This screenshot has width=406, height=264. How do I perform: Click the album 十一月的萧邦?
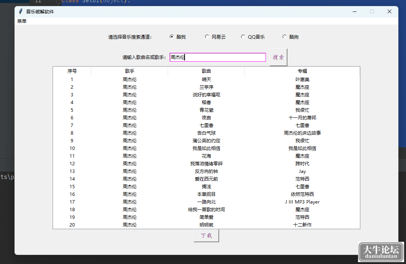click(302, 118)
